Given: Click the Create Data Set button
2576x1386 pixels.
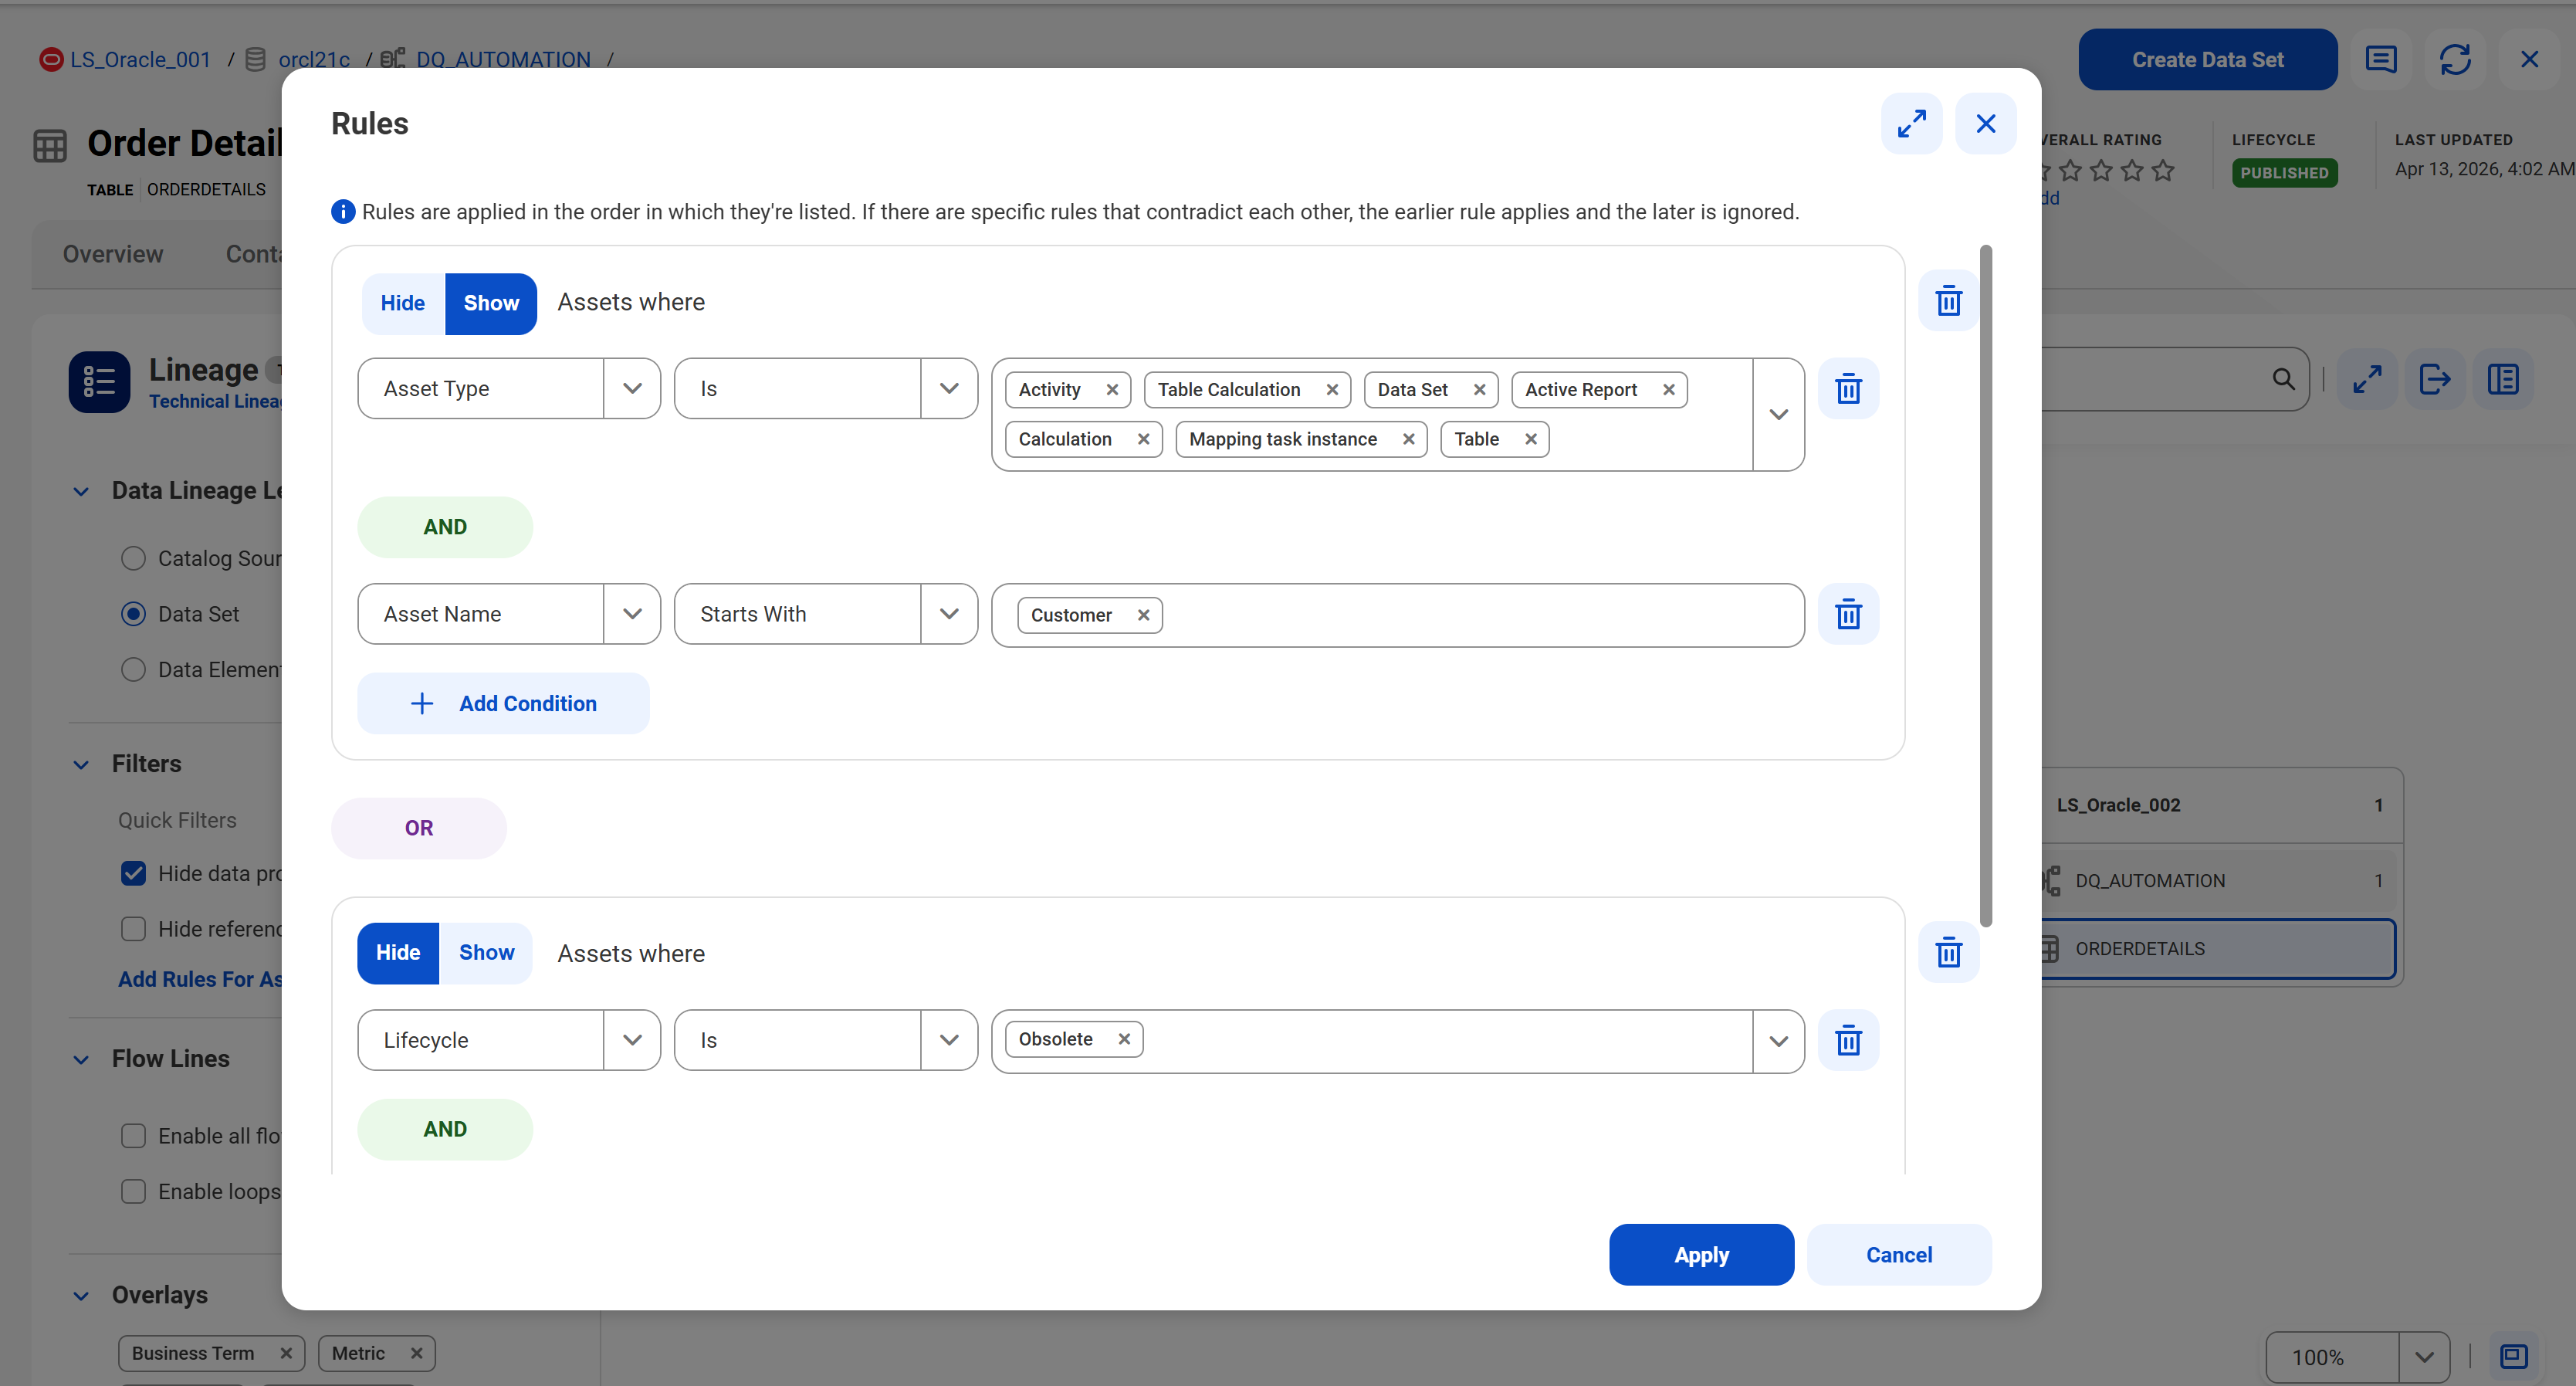Looking at the screenshot, I should [x=2207, y=60].
